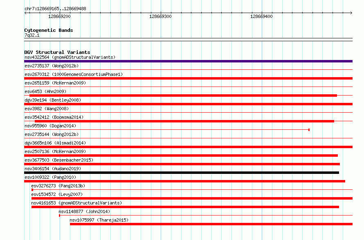Click the Cytogenetic Bands track title

pyautogui.click(x=49, y=30)
